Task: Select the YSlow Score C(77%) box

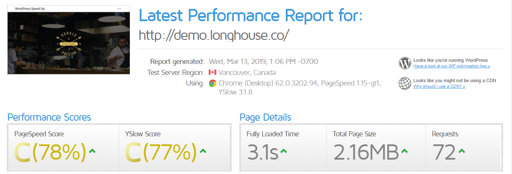Action: coord(174,147)
